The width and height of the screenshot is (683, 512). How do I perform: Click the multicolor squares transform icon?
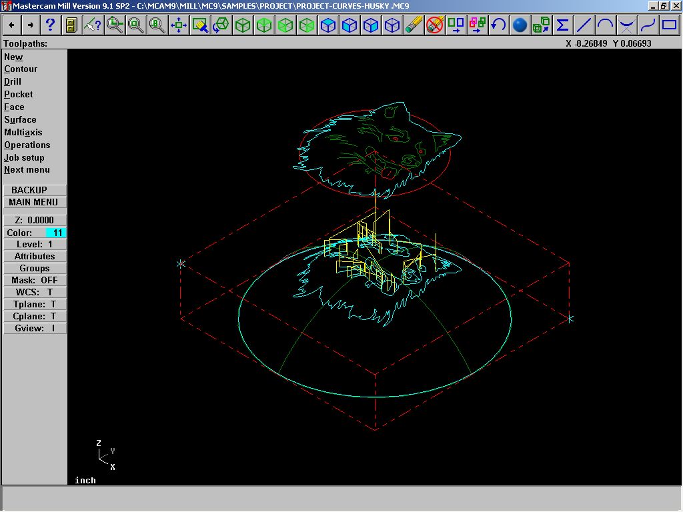click(478, 25)
